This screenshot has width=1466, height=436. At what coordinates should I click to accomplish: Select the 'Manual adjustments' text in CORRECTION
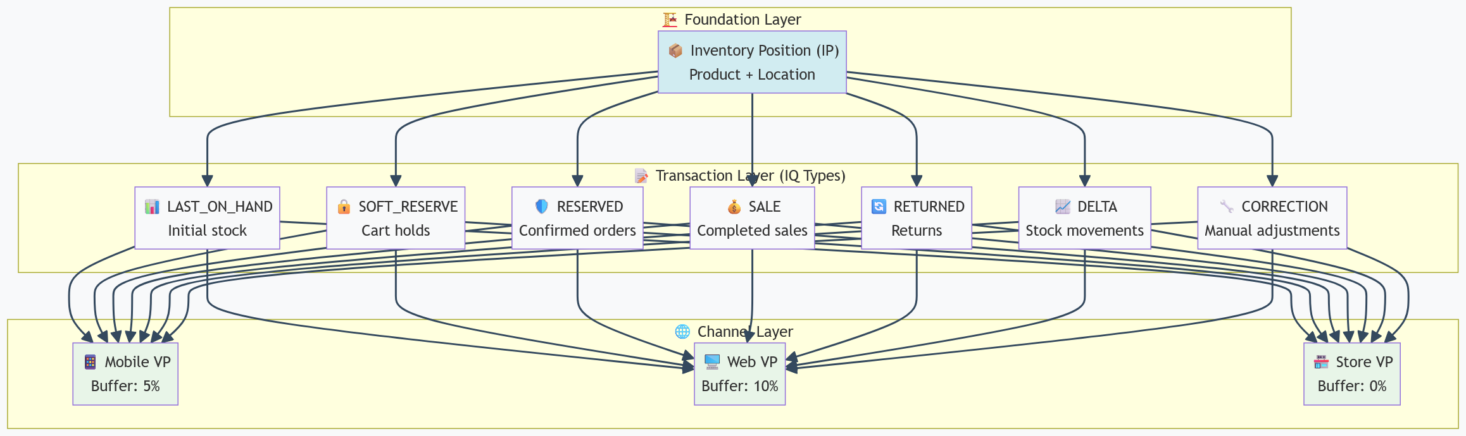click(1272, 231)
